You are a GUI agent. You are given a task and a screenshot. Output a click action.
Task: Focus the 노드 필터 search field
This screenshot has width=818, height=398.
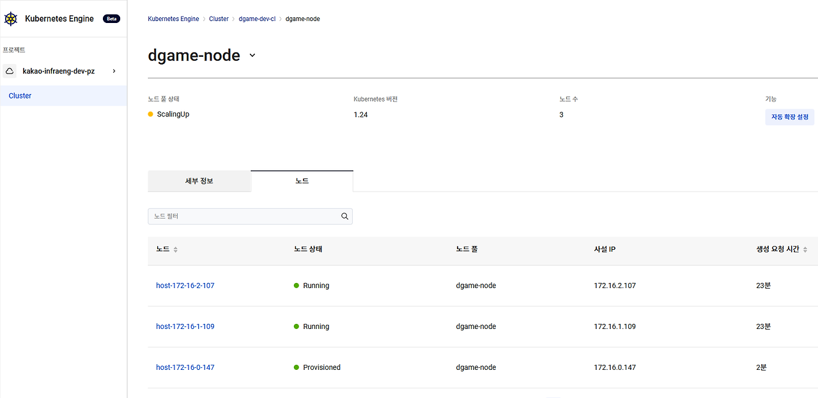coord(250,217)
